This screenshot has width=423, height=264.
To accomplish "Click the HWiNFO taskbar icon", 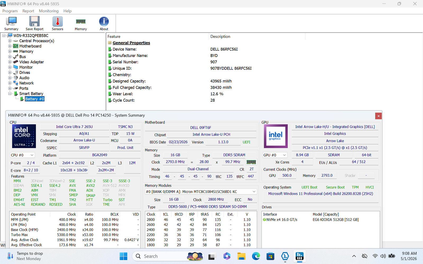I will click(299, 256).
